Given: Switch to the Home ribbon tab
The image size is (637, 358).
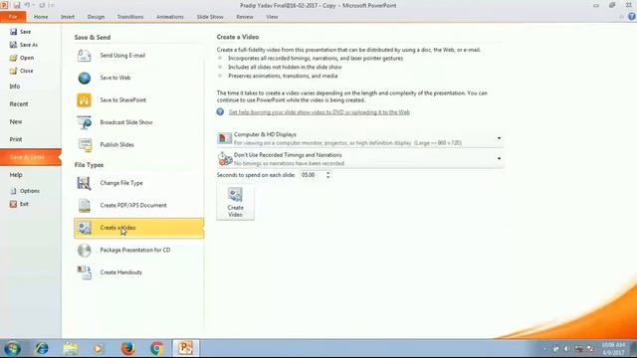Looking at the screenshot, I should click(41, 17).
